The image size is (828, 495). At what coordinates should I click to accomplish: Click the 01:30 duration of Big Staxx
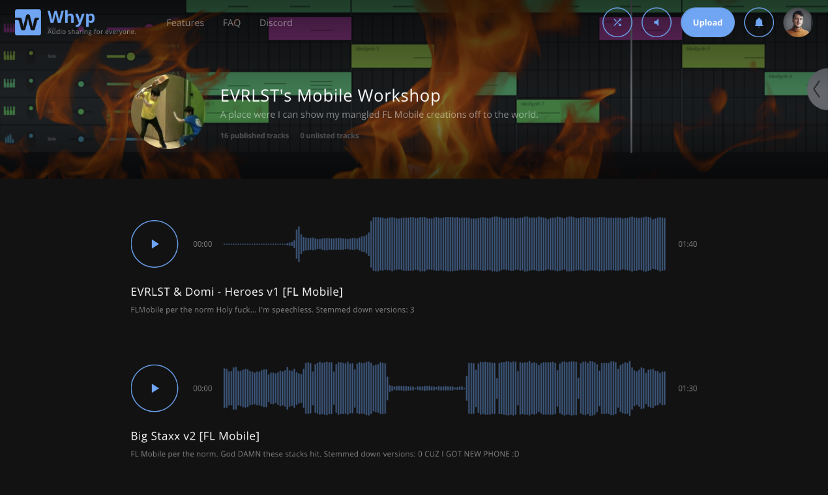click(x=687, y=388)
